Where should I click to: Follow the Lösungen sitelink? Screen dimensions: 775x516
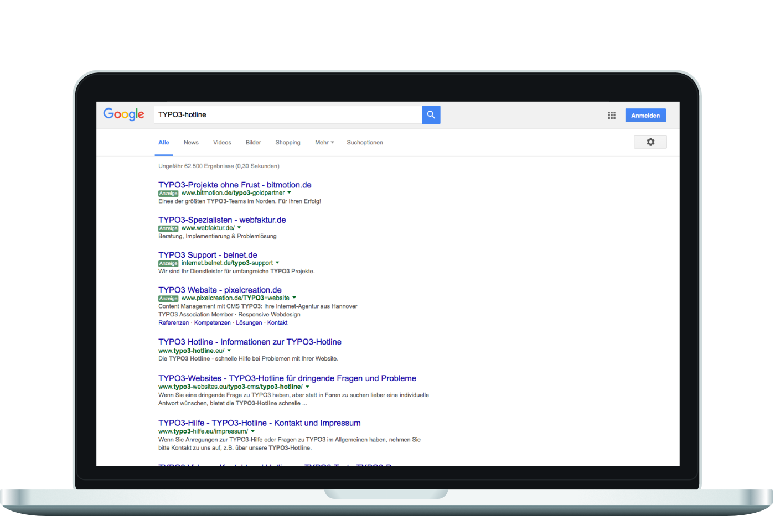(x=249, y=323)
